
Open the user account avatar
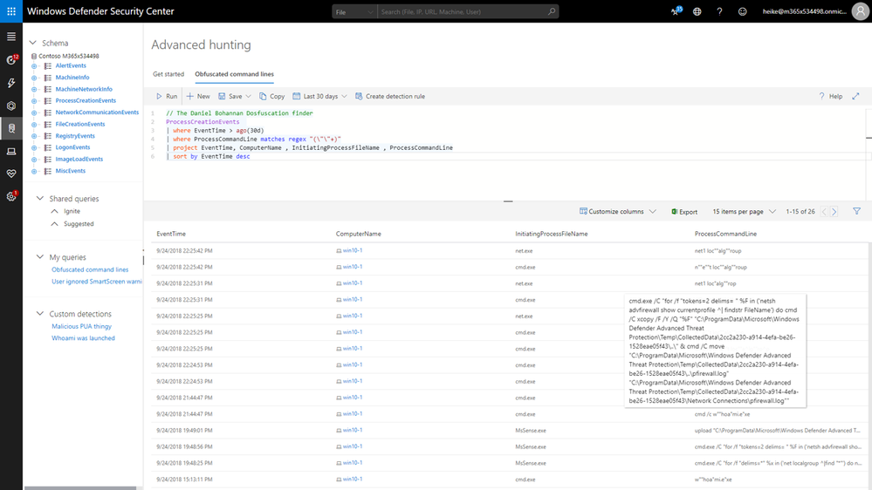click(861, 11)
